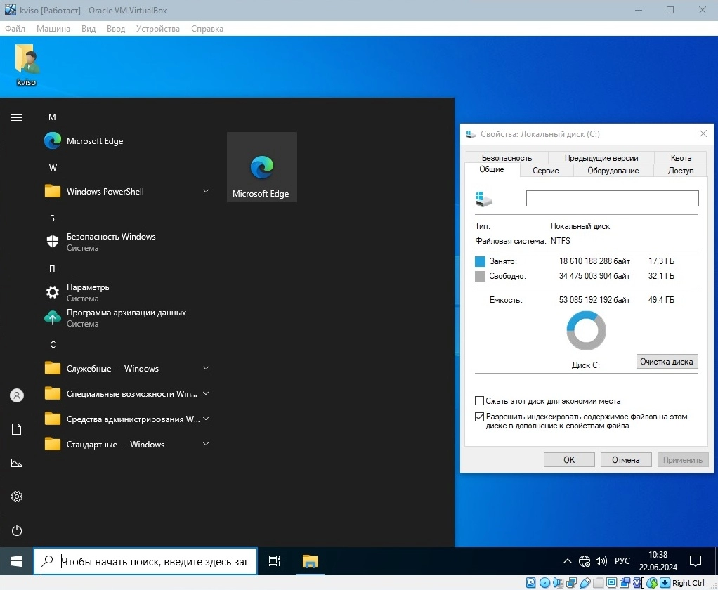Enable 'Сжать этот диск' checkbox
The height and width of the screenshot is (590, 718).
click(480, 401)
